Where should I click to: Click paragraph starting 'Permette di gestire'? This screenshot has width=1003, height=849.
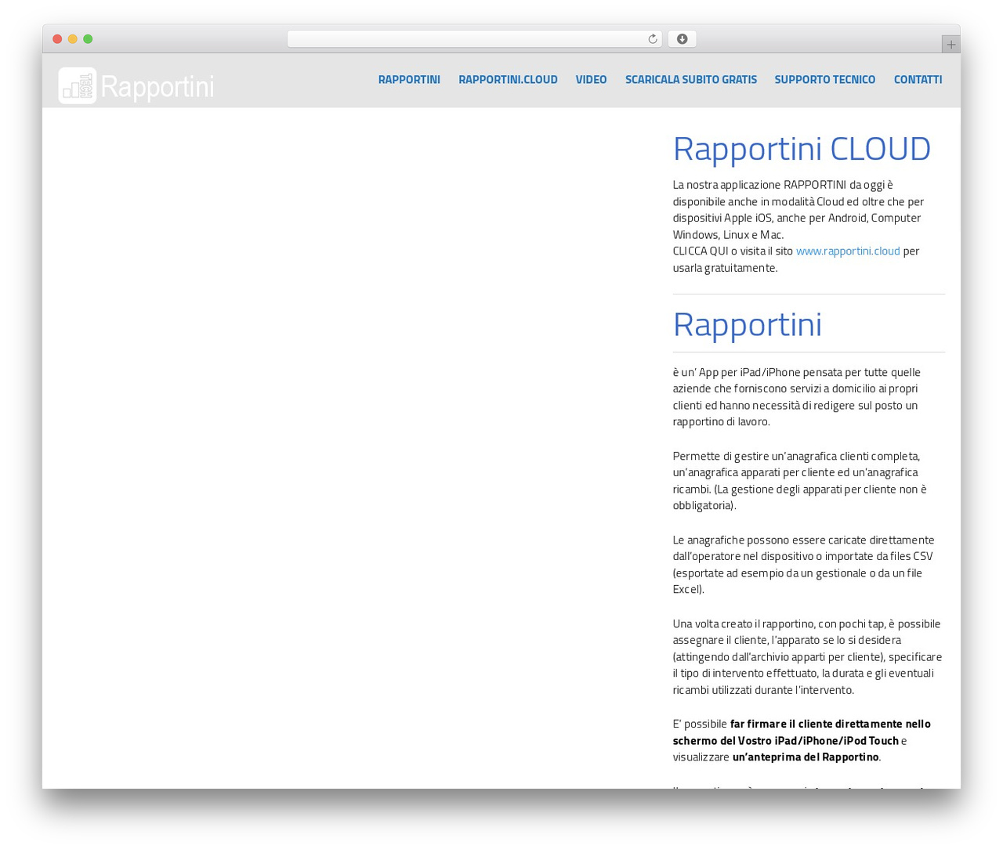pos(799,480)
